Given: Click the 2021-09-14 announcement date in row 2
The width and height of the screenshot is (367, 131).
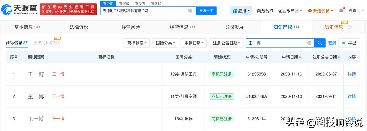Looking at the screenshot, I should pyautogui.click(x=326, y=96).
